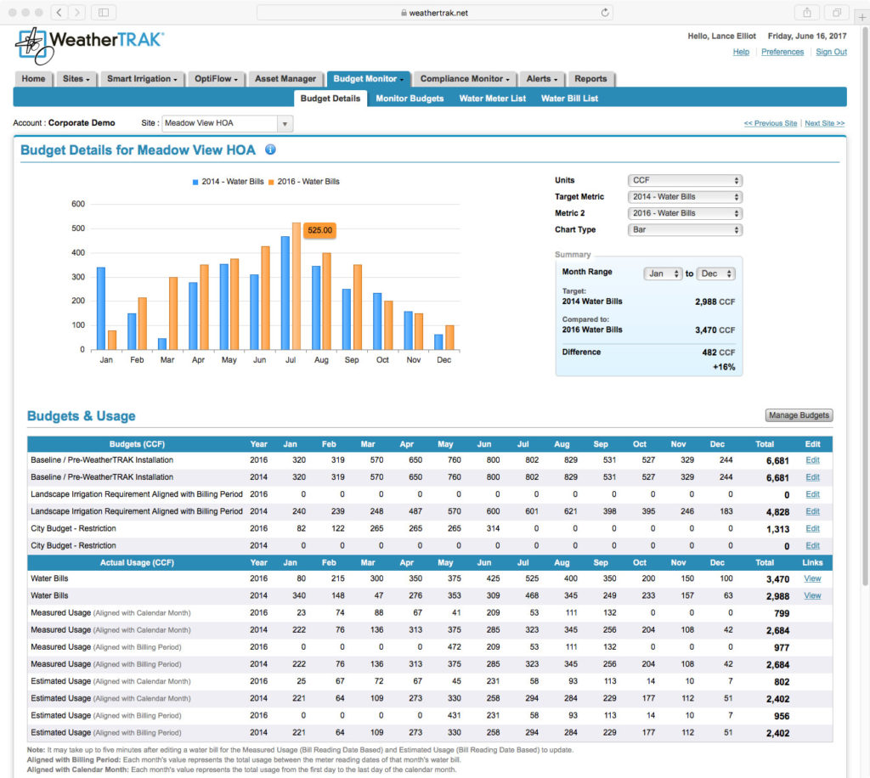Image resolution: width=870 pixels, height=778 pixels.
Task: Open the Reports tab
Action: pyautogui.click(x=590, y=79)
